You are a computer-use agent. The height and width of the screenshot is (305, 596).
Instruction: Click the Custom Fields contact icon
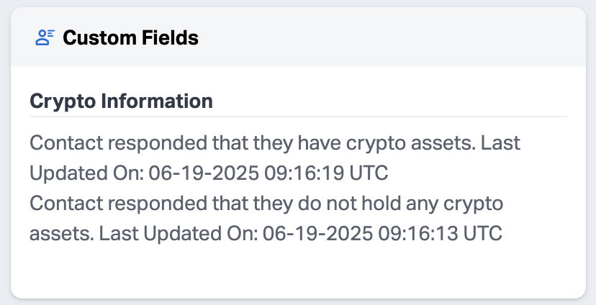click(45, 37)
